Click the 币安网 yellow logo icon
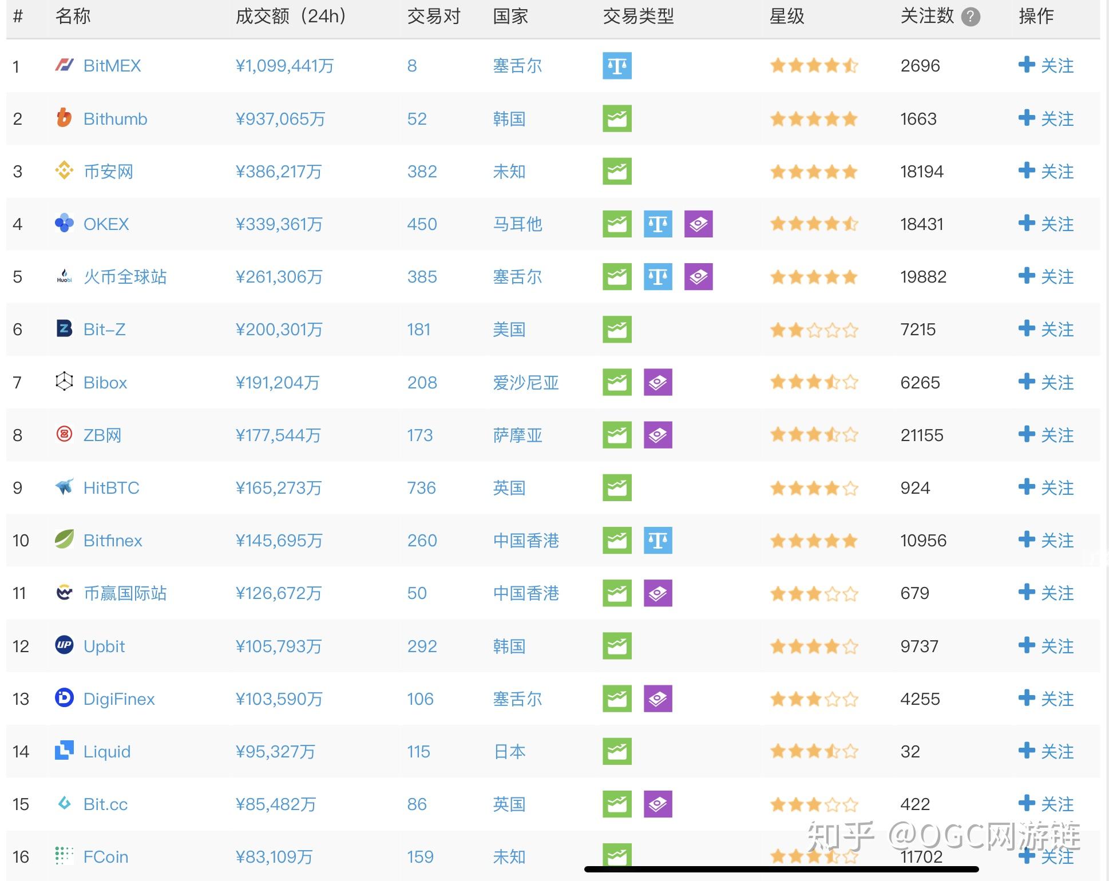1109x881 pixels. (64, 170)
